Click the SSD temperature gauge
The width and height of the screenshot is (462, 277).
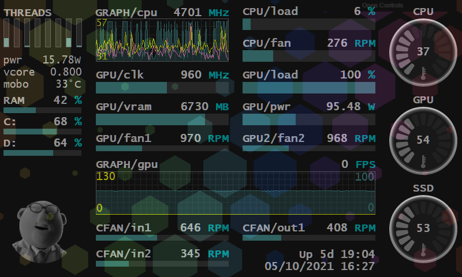pyautogui.click(x=423, y=228)
